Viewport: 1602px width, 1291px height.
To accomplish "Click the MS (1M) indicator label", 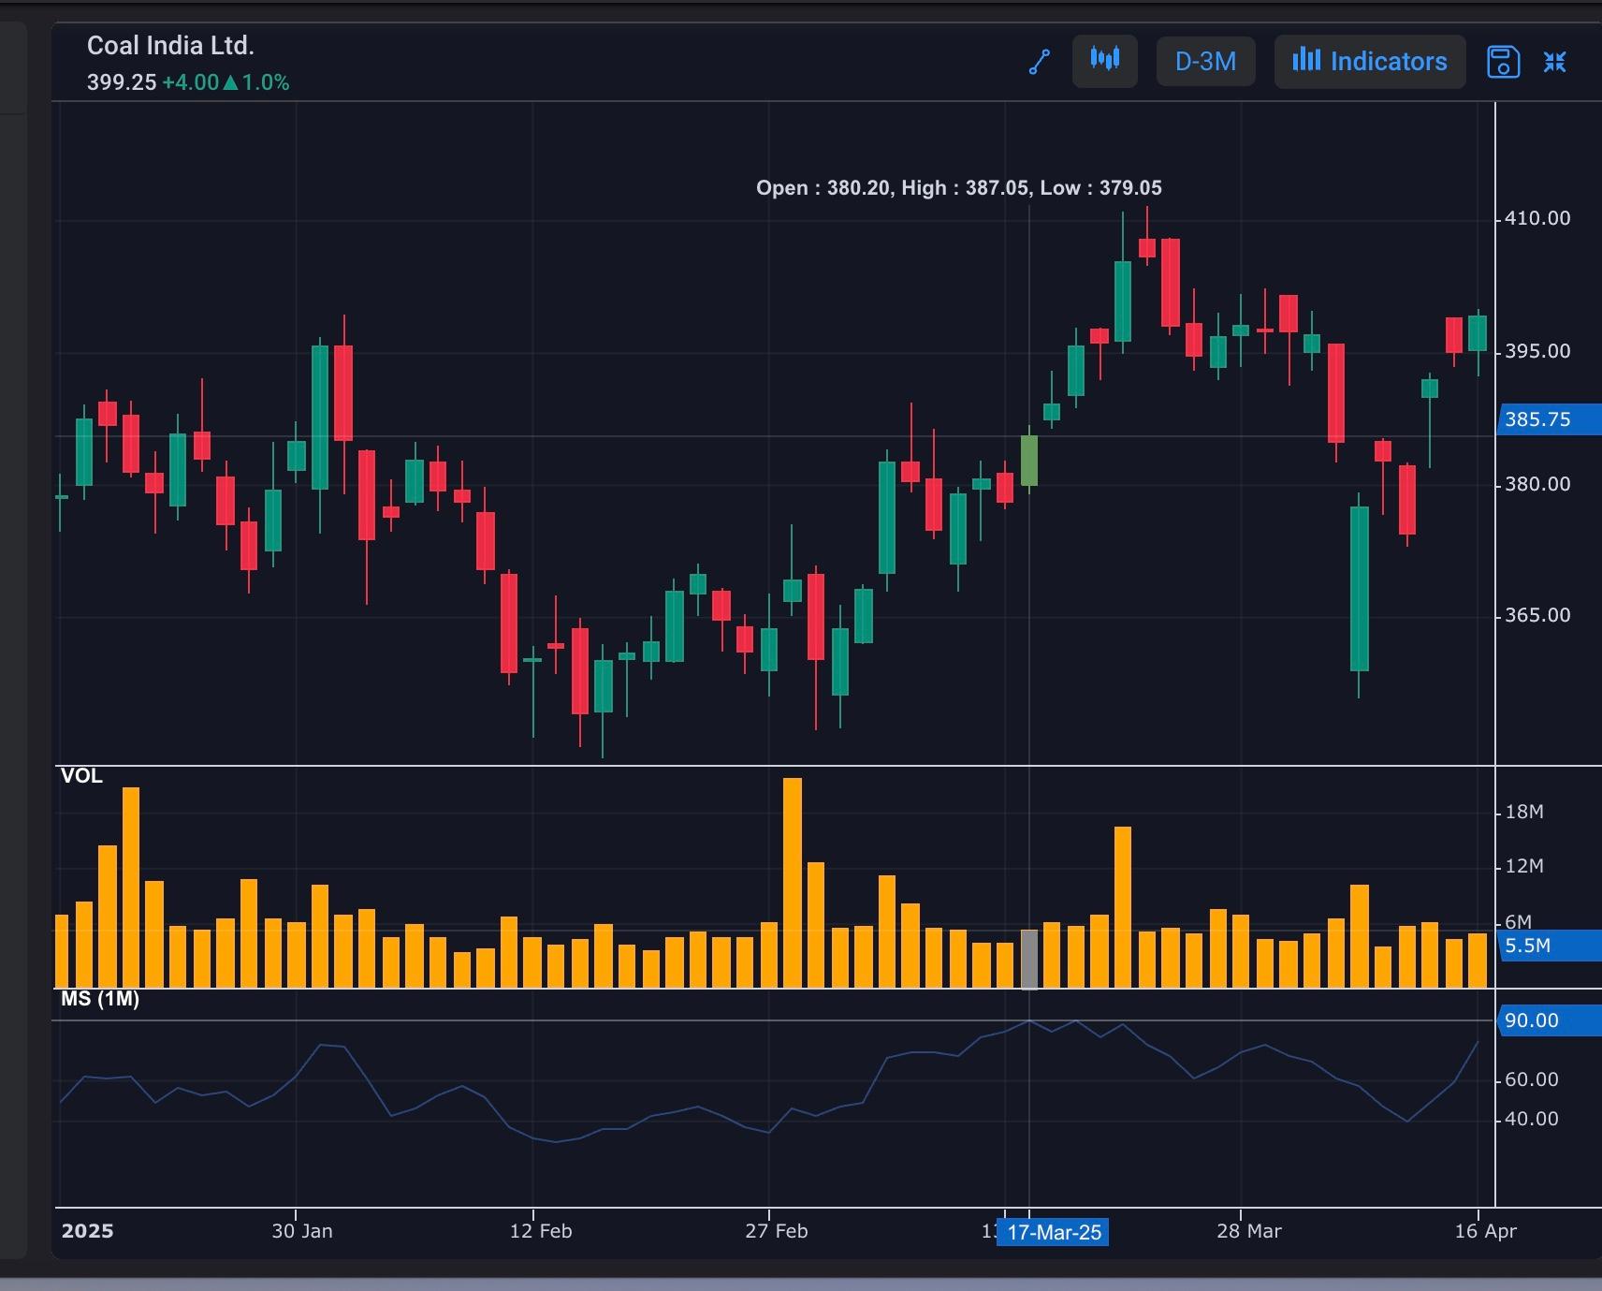I will coord(100,999).
